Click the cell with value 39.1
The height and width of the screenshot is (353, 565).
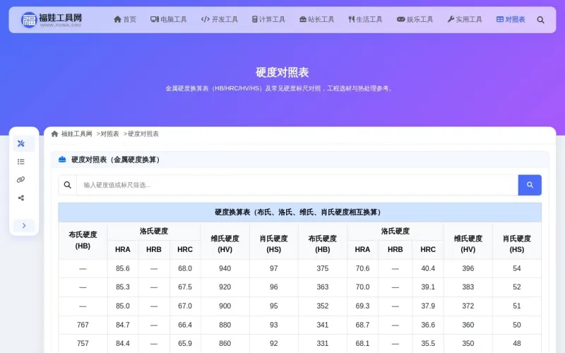(428, 287)
